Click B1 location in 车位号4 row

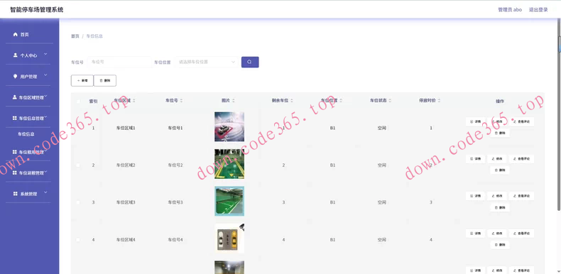pyautogui.click(x=333, y=240)
